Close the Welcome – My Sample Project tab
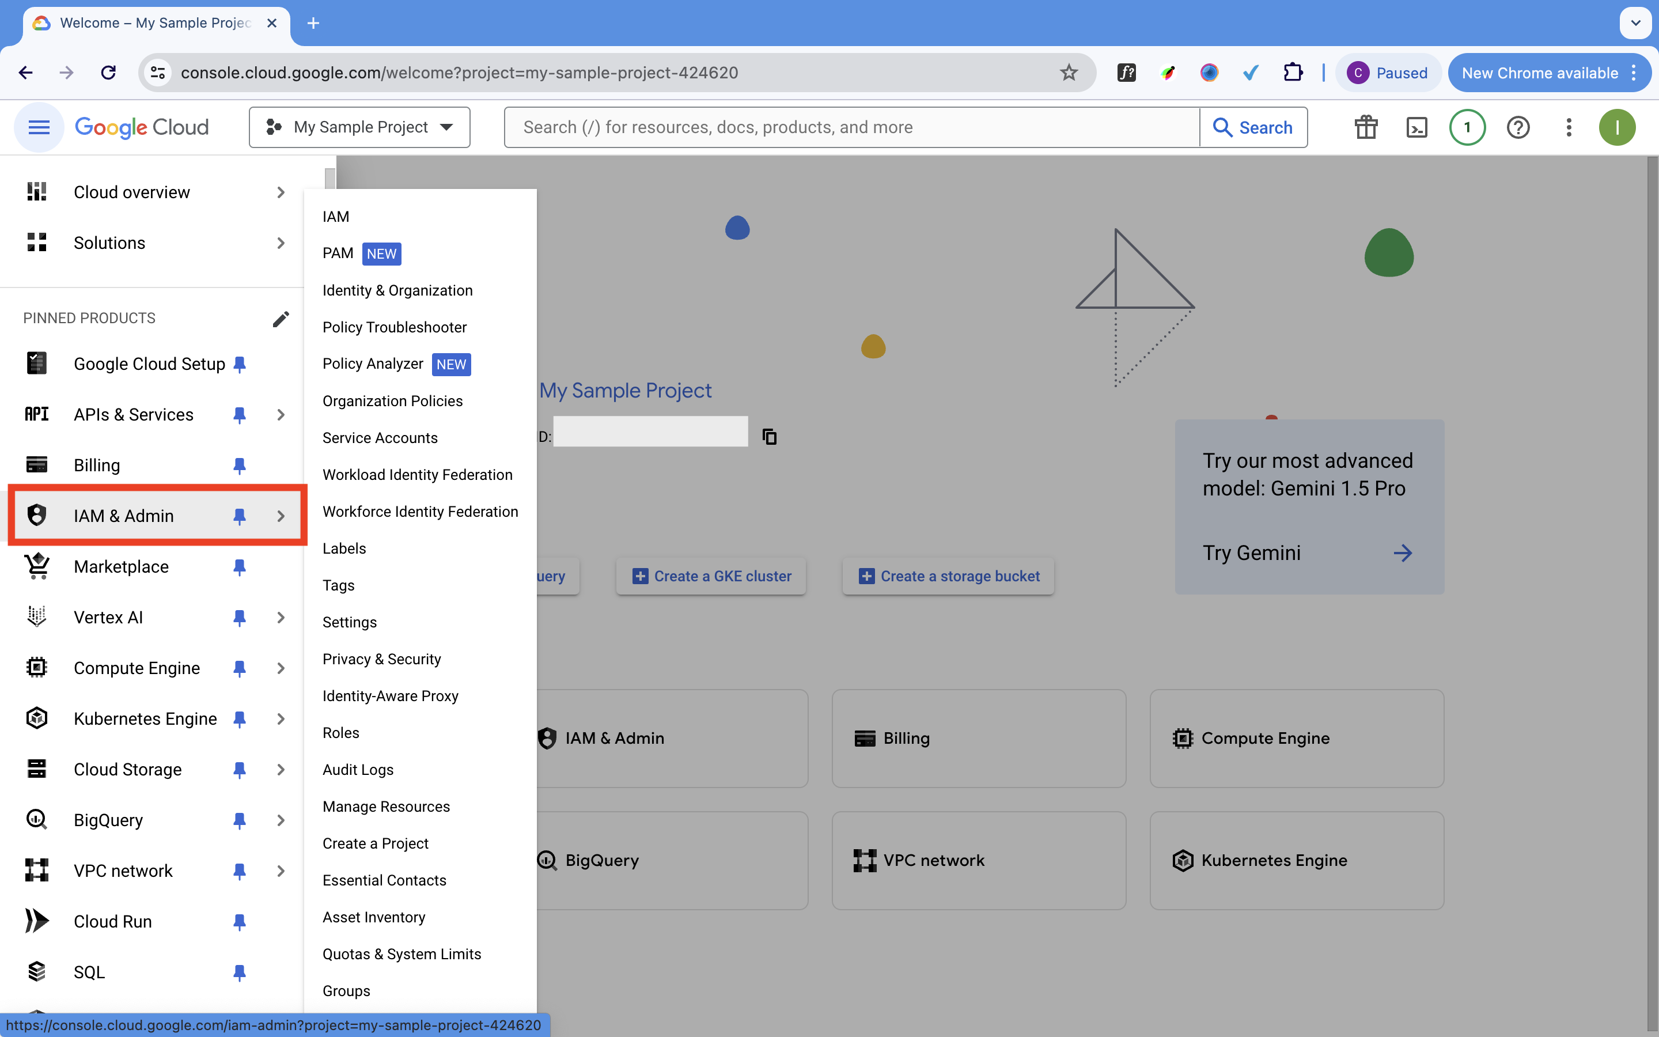 point(271,22)
